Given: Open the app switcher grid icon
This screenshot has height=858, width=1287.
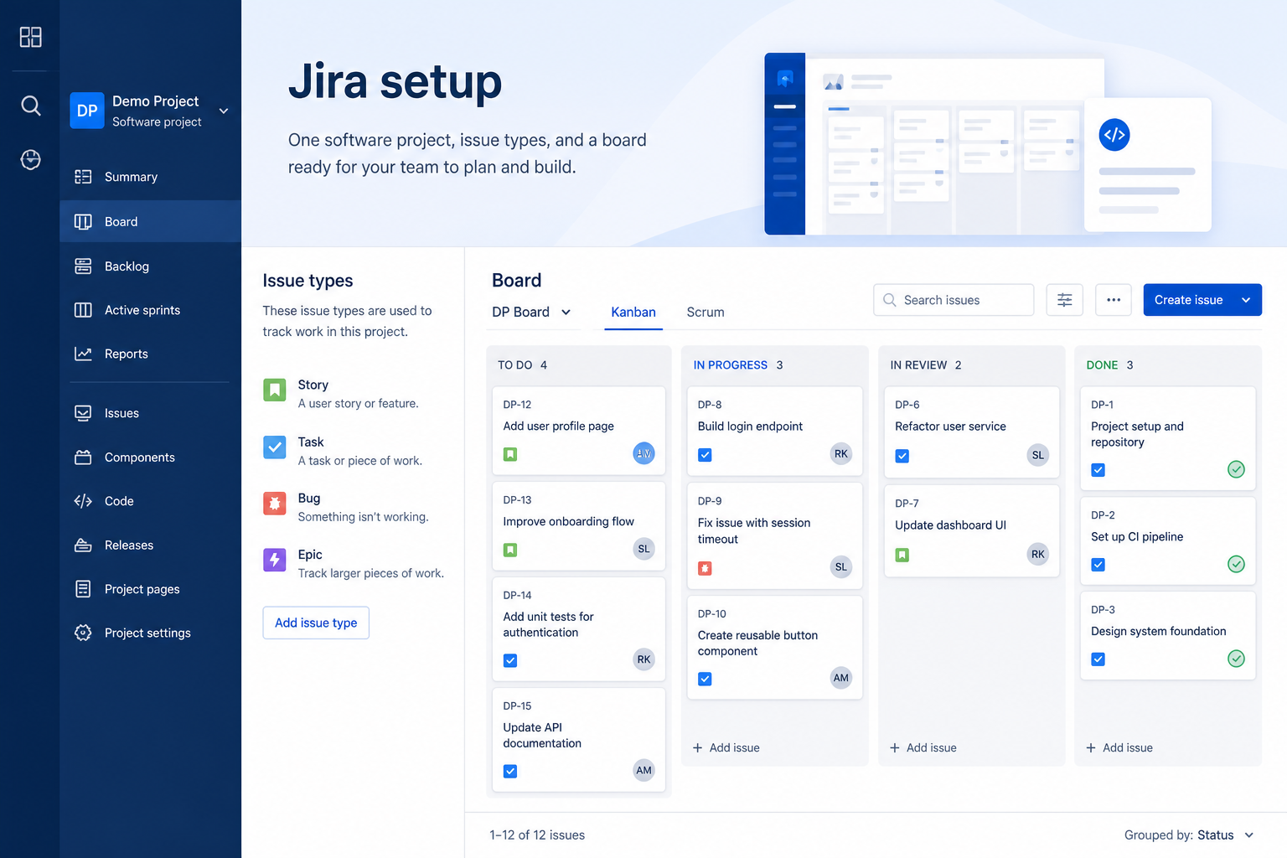Looking at the screenshot, I should tap(30, 37).
